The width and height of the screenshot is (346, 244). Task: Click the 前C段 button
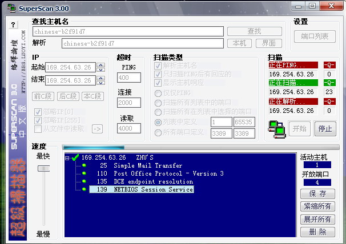coord(43,96)
